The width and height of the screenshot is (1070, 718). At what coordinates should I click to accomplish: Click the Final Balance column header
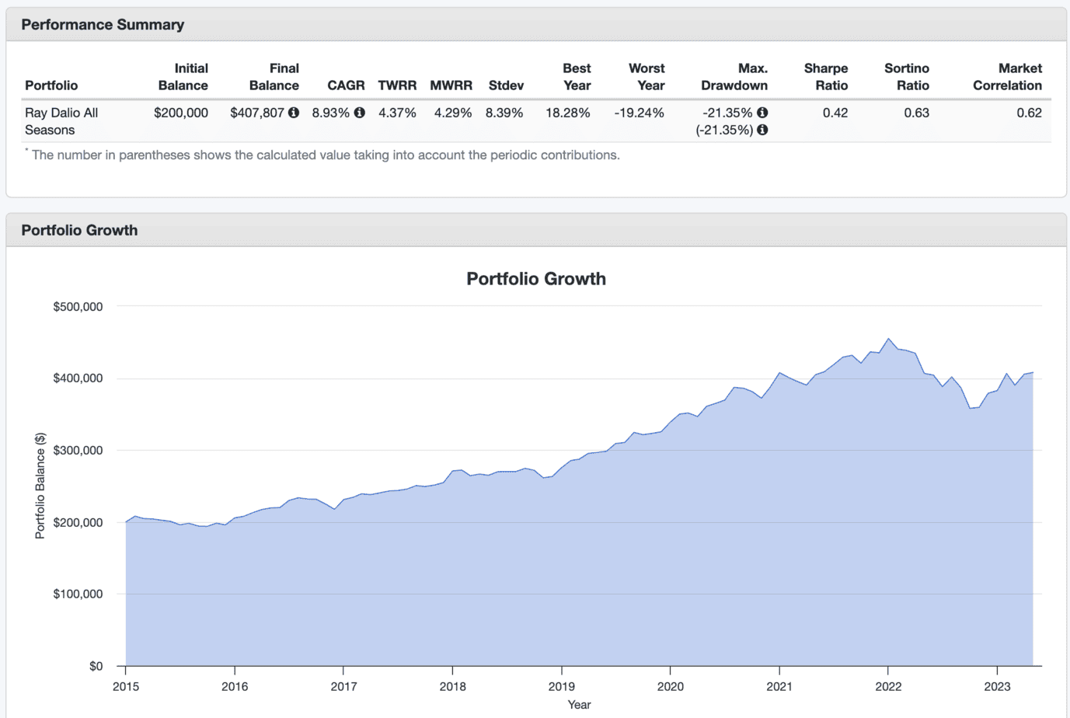point(274,77)
